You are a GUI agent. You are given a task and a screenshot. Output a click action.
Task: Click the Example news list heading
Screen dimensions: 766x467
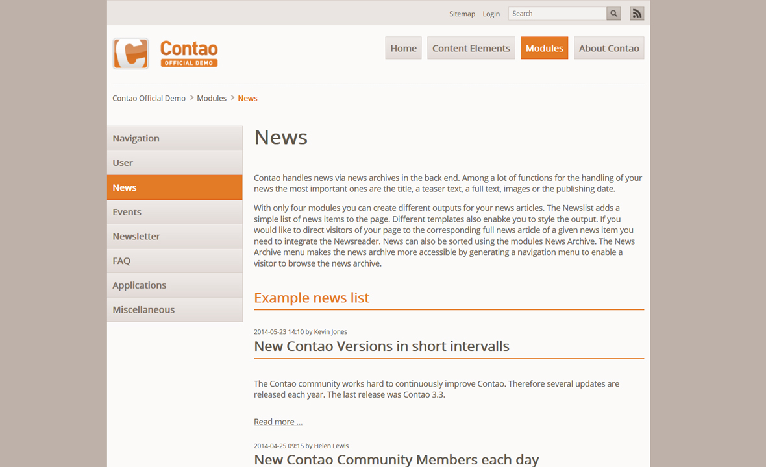click(x=312, y=298)
